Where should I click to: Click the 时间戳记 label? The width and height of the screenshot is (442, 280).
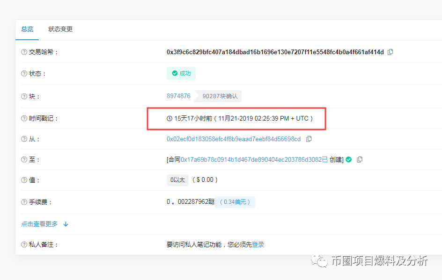point(44,118)
